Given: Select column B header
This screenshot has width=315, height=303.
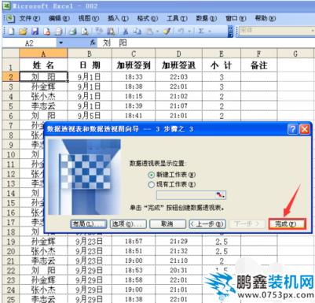Looking at the screenshot, I should 90,54.
